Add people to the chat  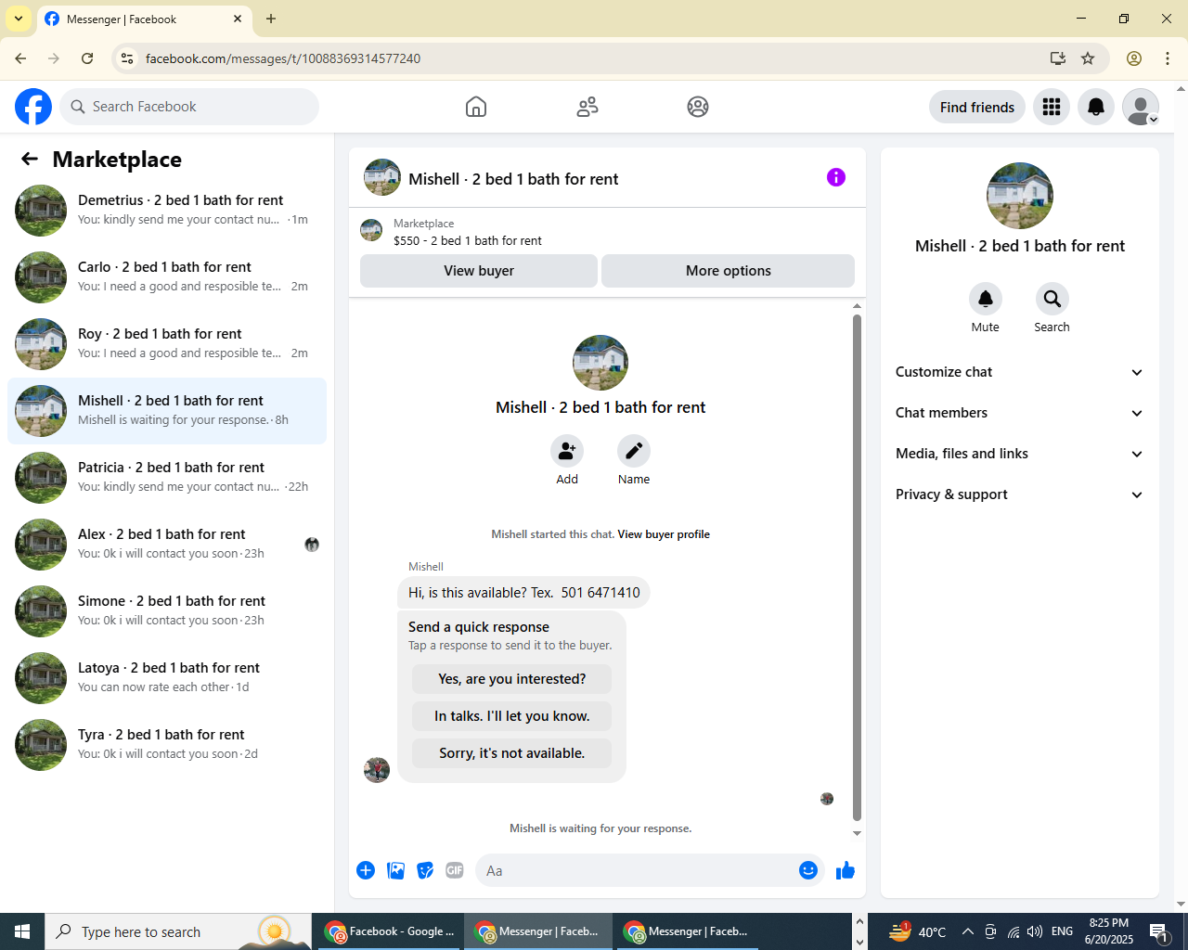pyautogui.click(x=567, y=451)
